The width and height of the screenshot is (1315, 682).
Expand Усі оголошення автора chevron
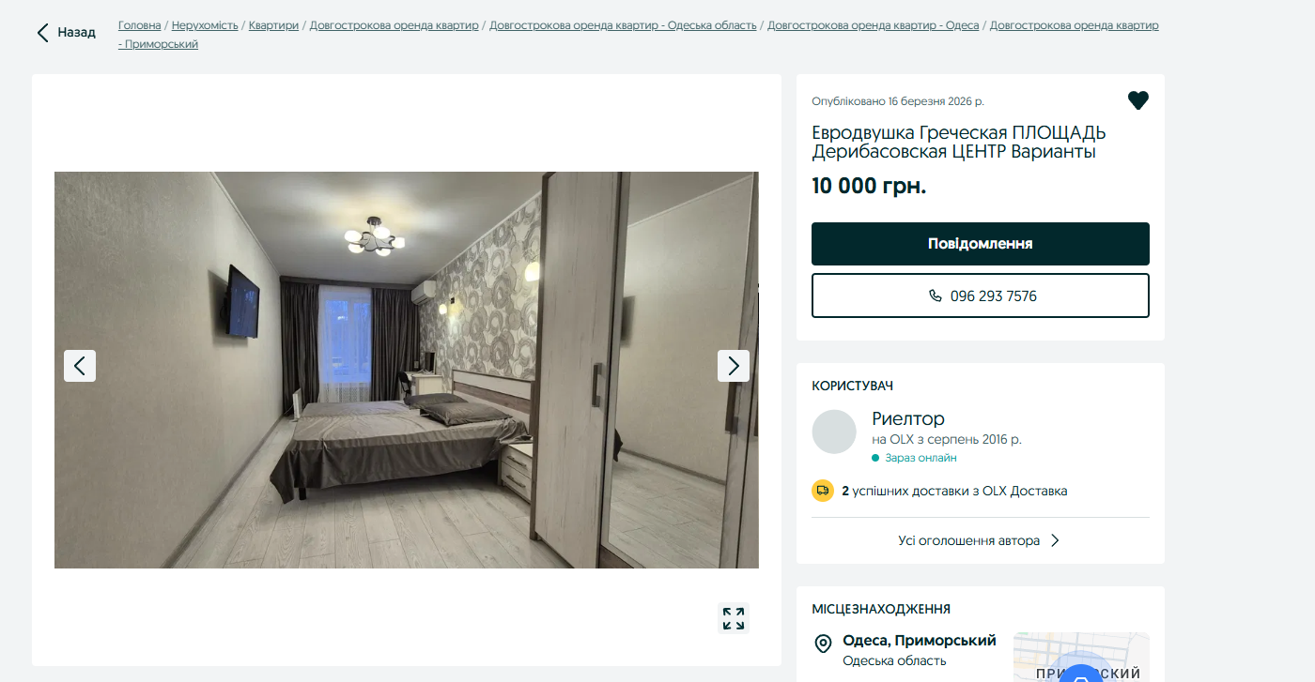tap(1055, 540)
